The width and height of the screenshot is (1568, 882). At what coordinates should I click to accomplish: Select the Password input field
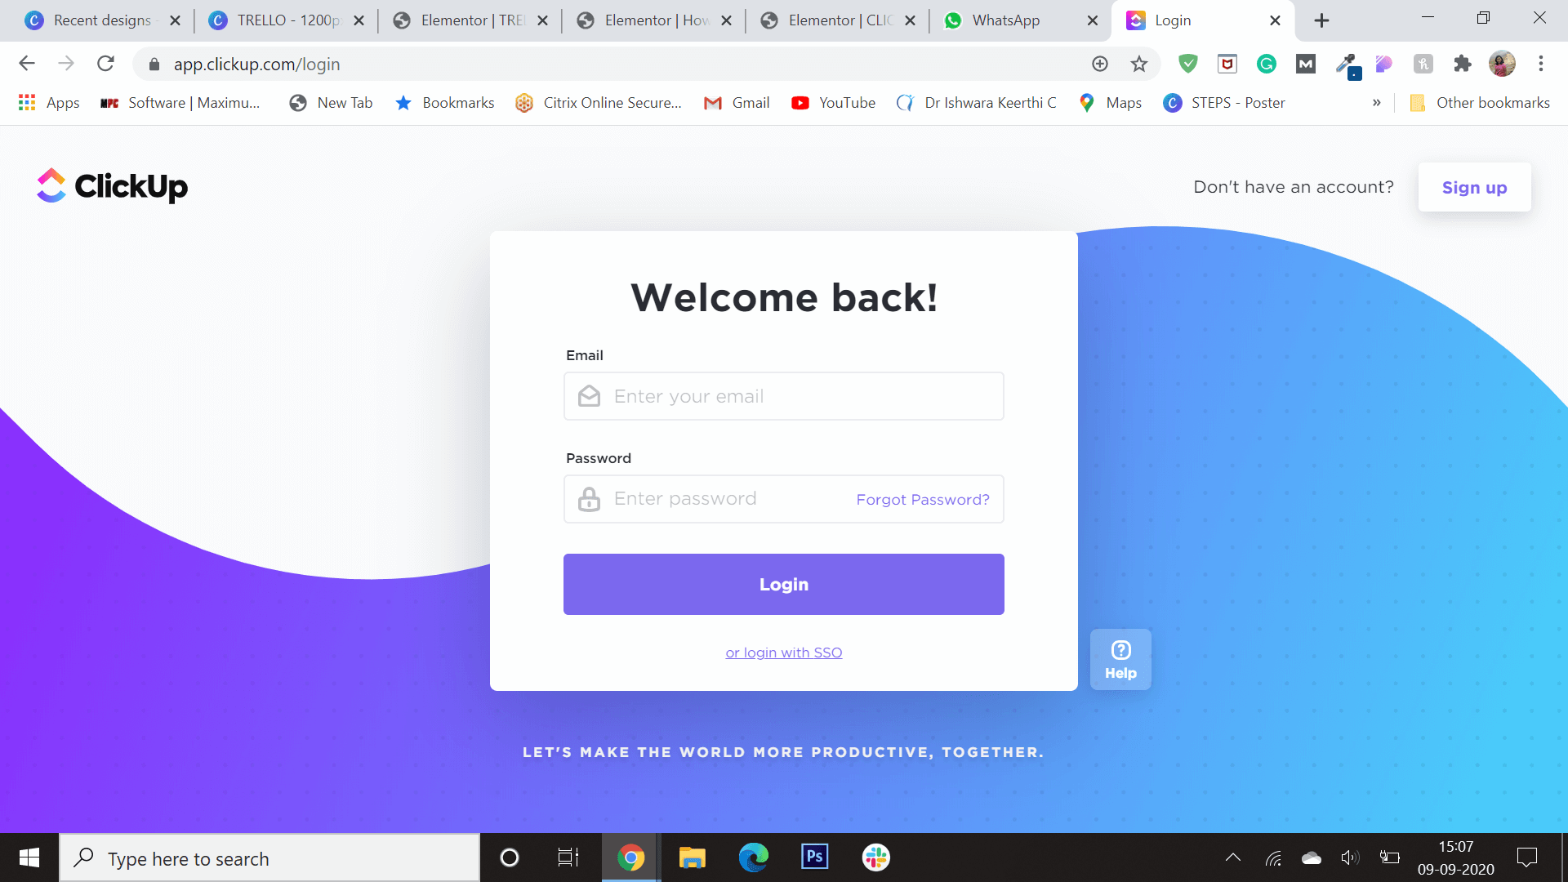coord(784,499)
